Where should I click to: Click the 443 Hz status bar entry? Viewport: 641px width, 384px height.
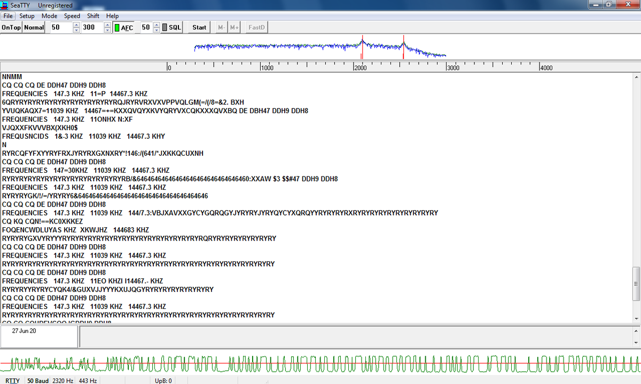point(88,380)
